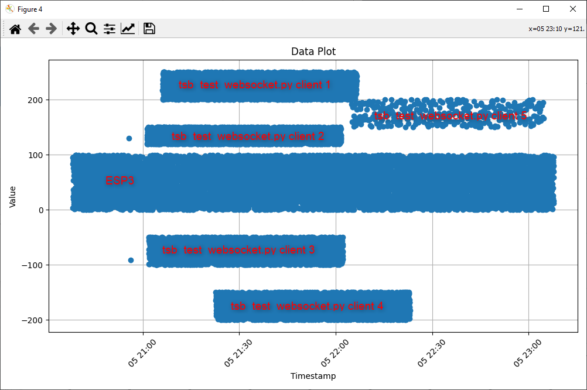This screenshot has width=587, height=390.
Task: Reset plot to original home view
Action: (15, 29)
